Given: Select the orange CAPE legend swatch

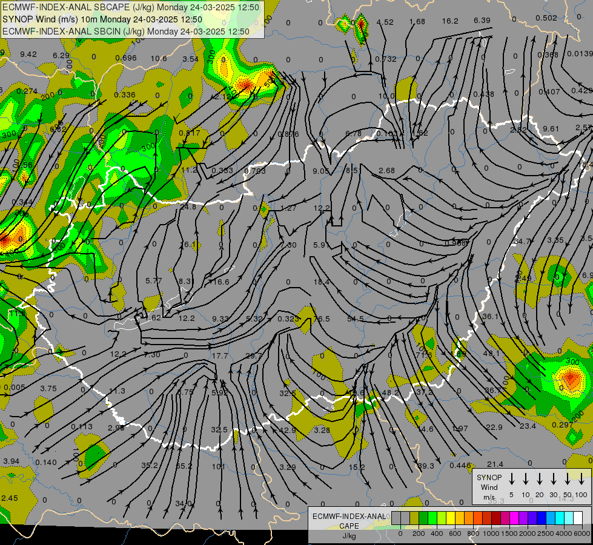Looking at the screenshot, I should 469,518.
